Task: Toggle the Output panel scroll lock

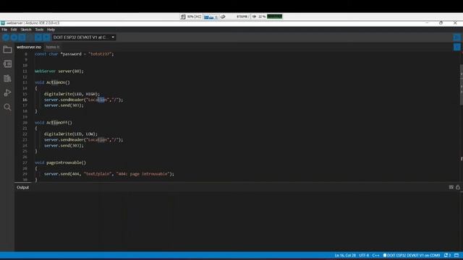Action: [458, 187]
